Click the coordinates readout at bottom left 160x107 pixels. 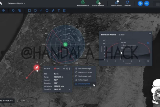tap(6, 101)
